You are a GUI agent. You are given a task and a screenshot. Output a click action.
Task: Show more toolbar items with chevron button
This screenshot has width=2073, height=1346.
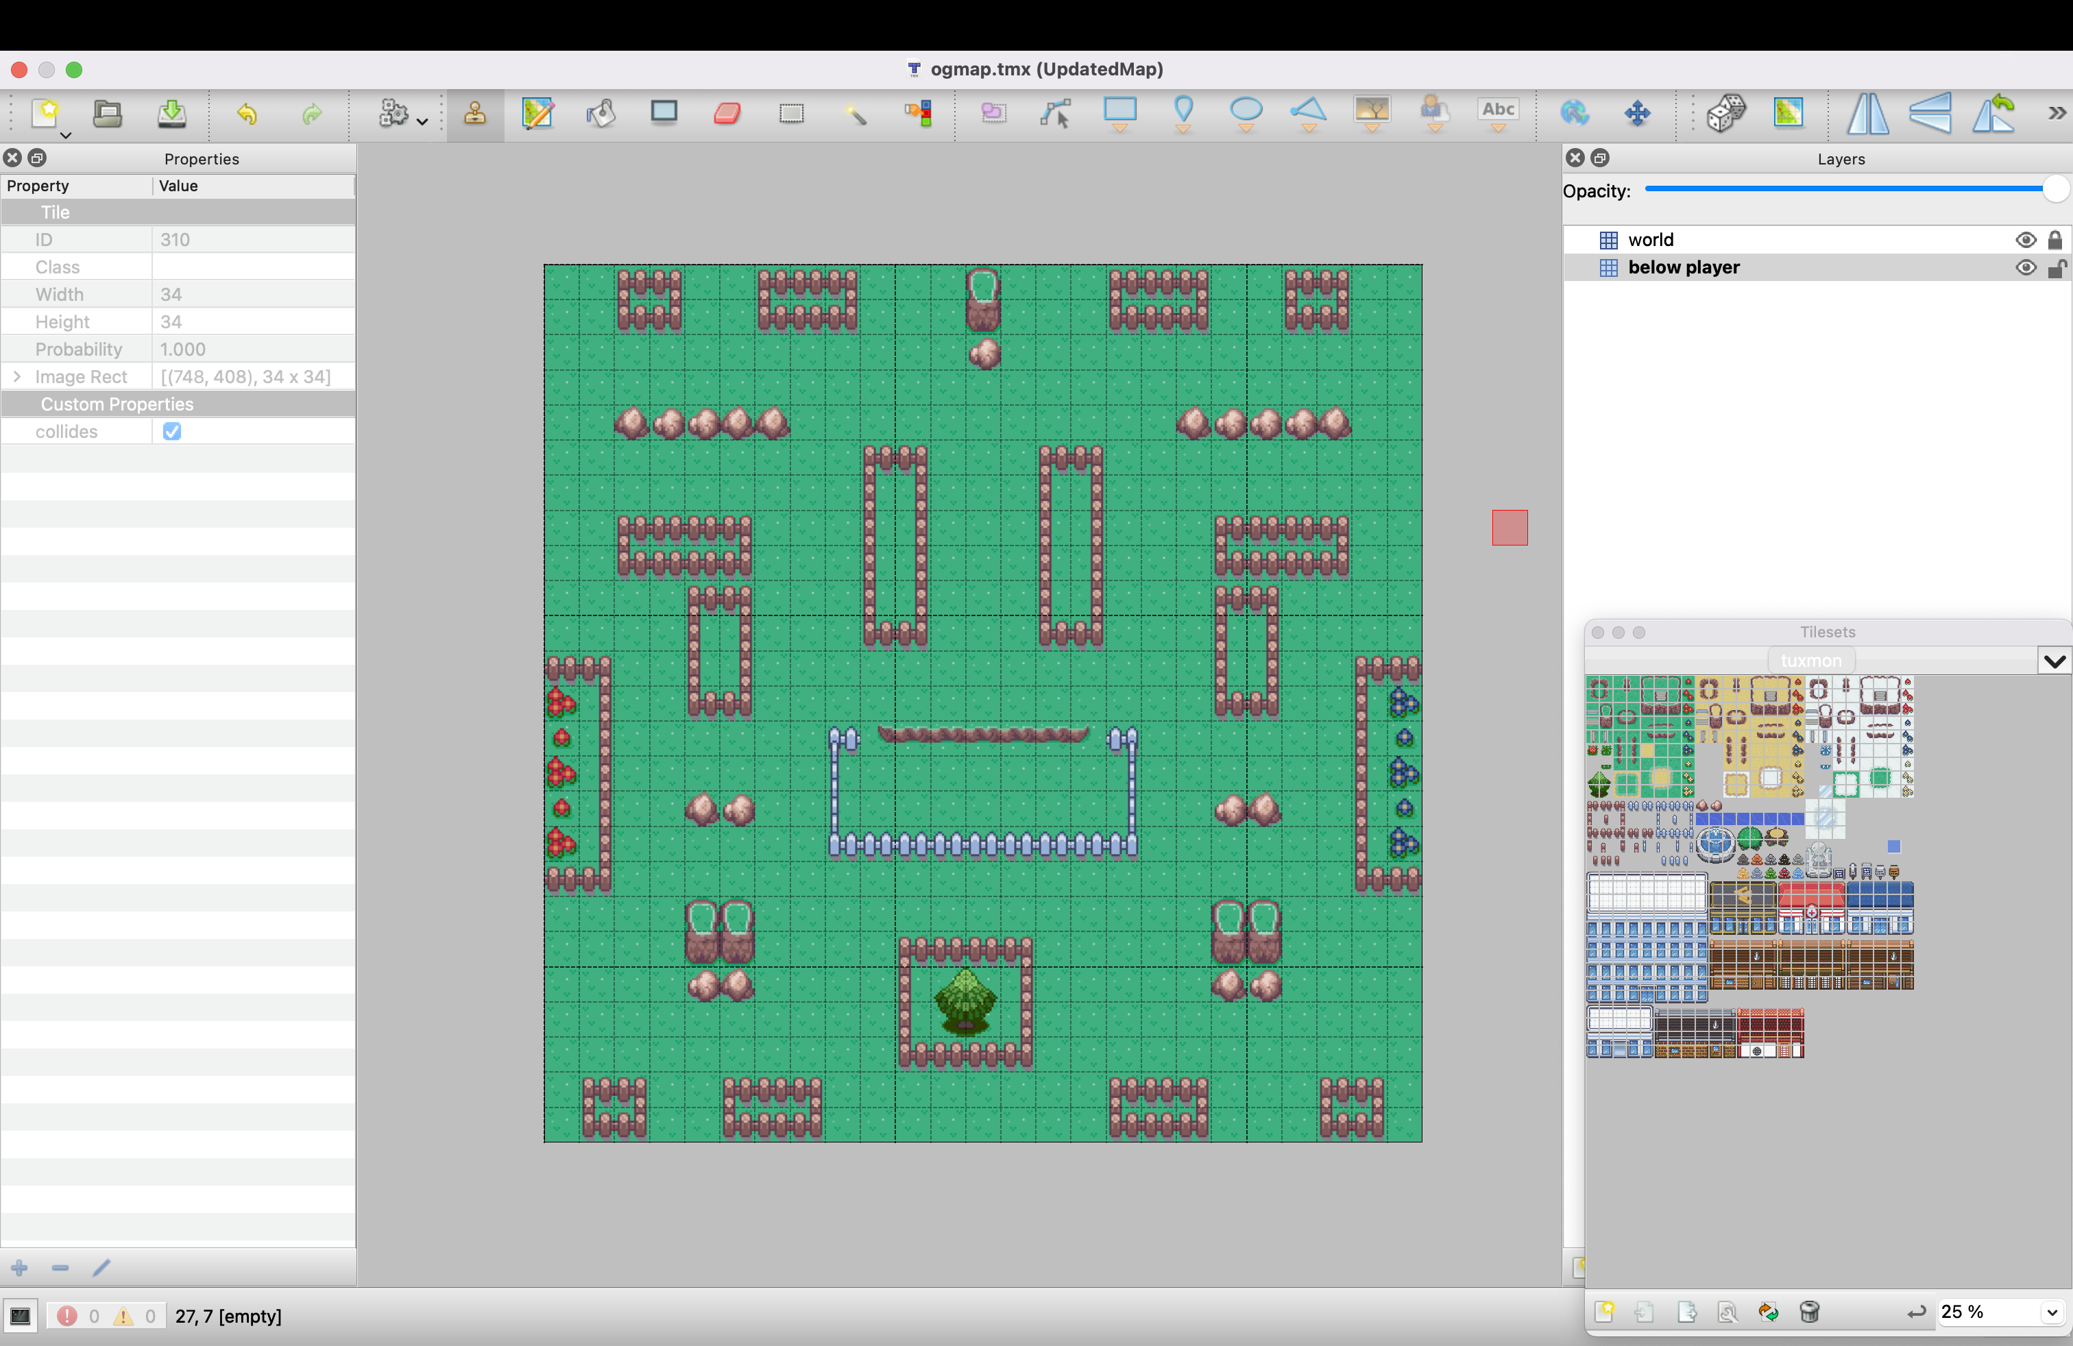2057,114
